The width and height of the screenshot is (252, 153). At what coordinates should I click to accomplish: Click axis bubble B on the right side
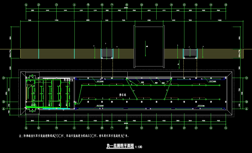pyautogui.click(x=246, y=102)
